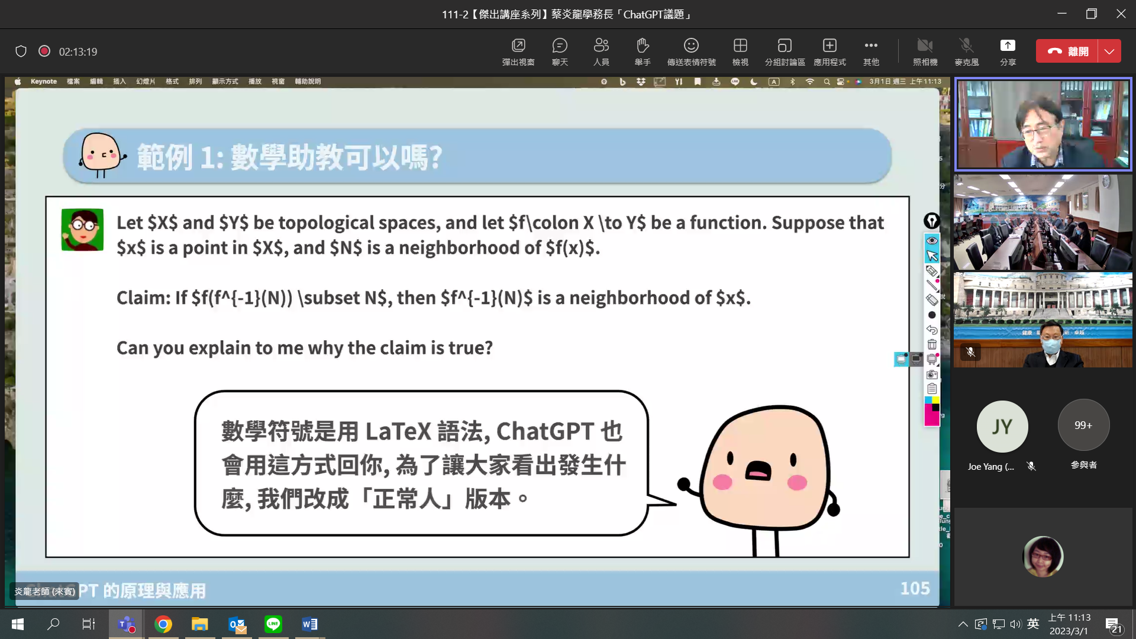This screenshot has width=1136, height=639.
Task: Open the chat panel (聊天)
Action: tap(560, 51)
